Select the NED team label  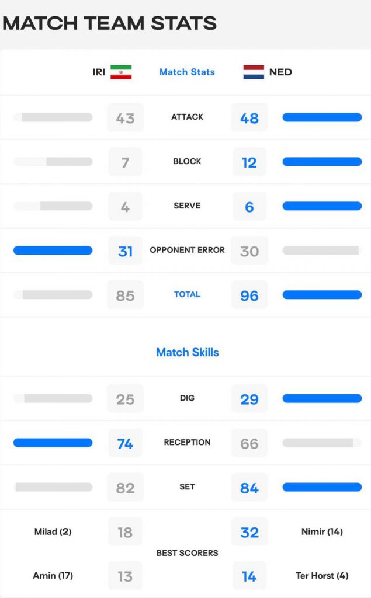pyautogui.click(x=280, y=72)
